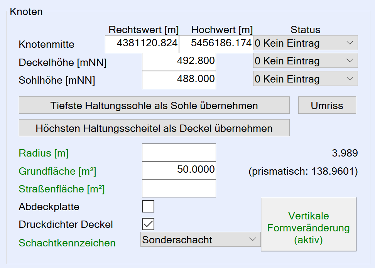
Task: Click the Hochwert coordinate input field
Action: coord(216,44)
